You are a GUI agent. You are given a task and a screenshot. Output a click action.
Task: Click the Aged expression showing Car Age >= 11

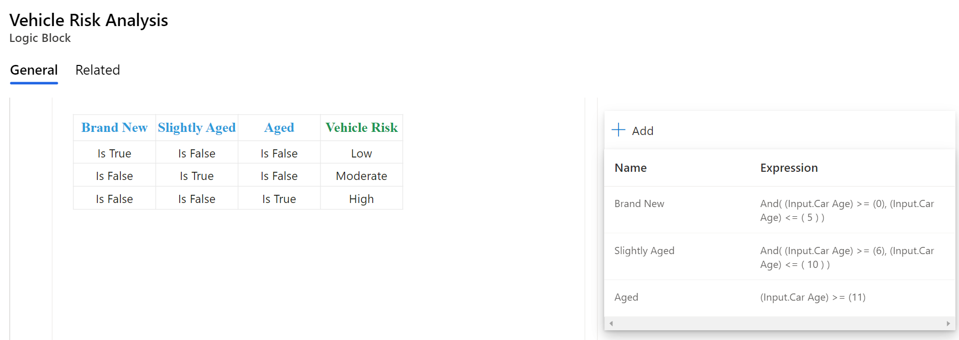click(813, 297)
